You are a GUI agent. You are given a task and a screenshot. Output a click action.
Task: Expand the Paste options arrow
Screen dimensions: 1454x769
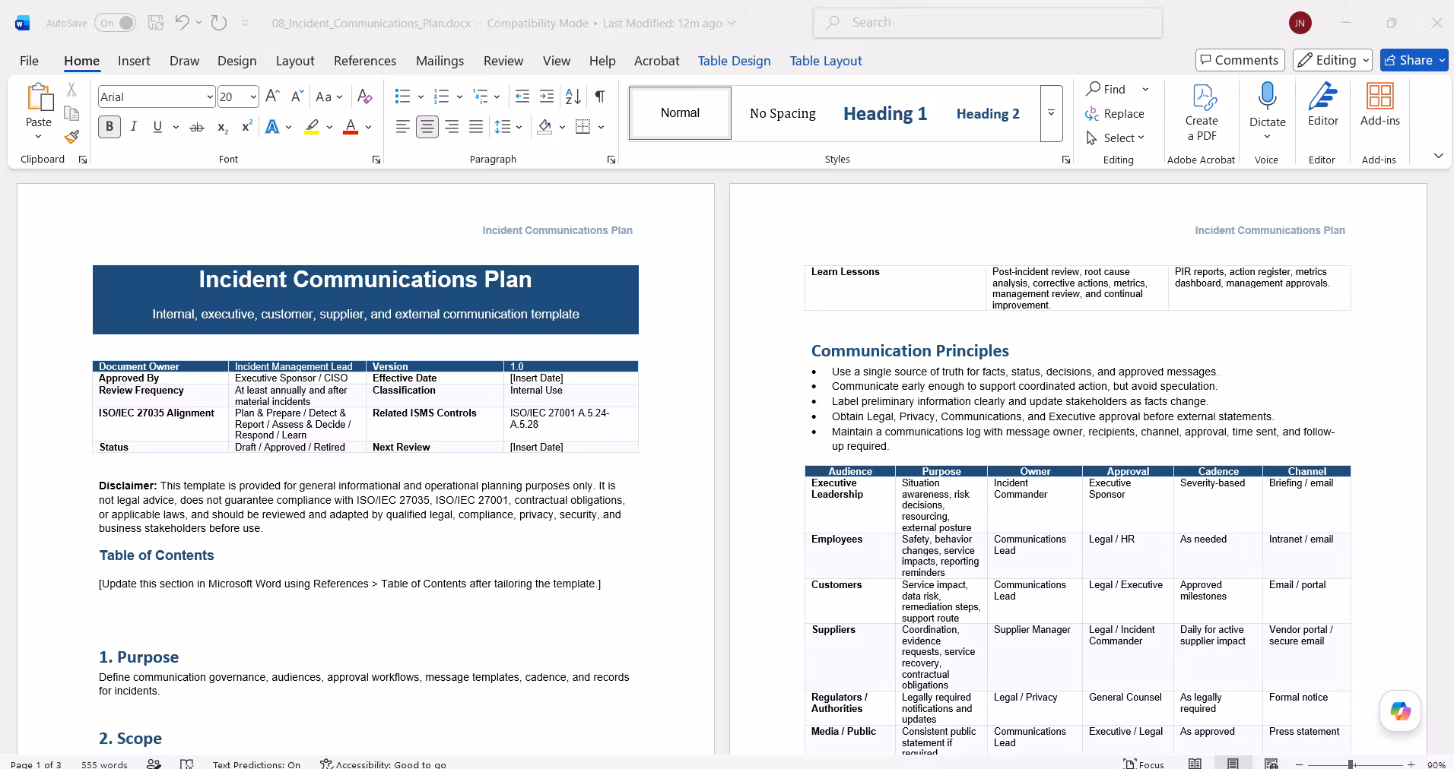point(38,137)
